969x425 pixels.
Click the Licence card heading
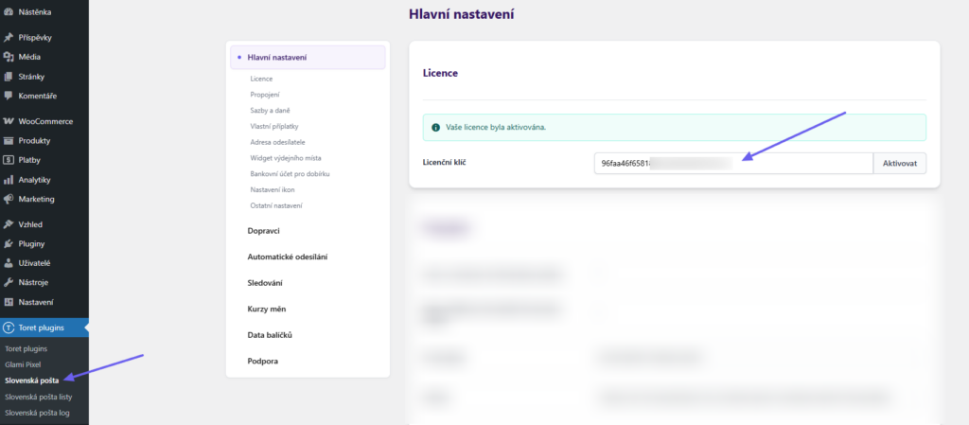point(440,73)
